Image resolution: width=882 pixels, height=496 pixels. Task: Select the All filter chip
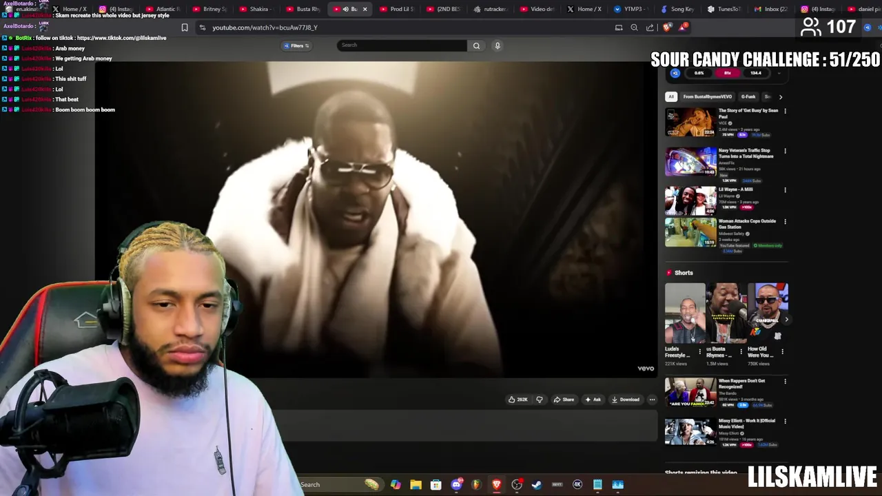[x=671, y=96]
